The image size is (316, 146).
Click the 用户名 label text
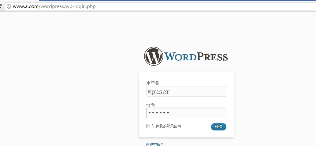coord(153,83)
